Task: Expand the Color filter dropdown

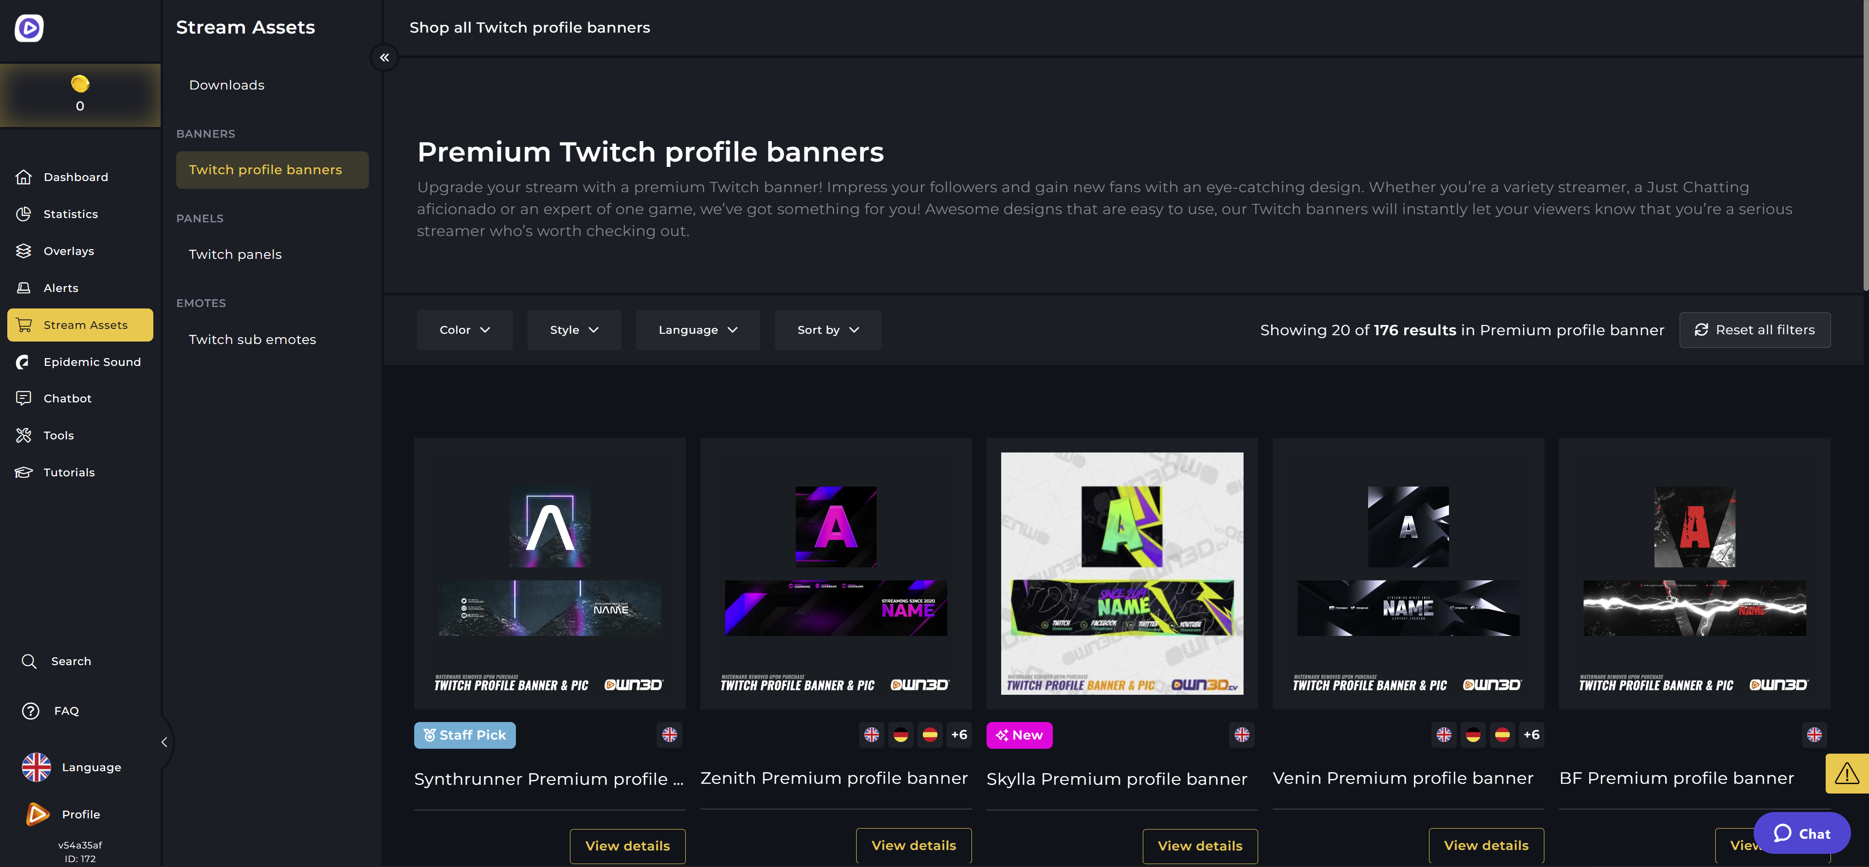Action: (x=465, y=330)
